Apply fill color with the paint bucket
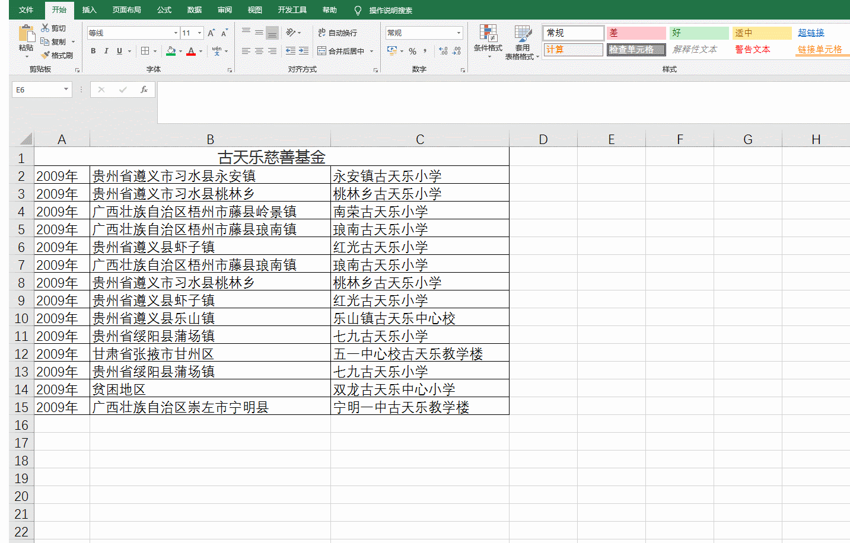This screenshot has width=850, height=543. [171, 51]
